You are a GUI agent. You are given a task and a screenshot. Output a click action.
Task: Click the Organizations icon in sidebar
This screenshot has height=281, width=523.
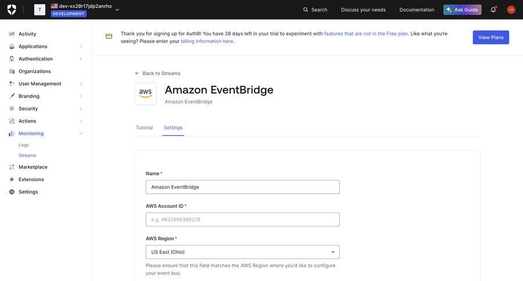pos(12,71)
